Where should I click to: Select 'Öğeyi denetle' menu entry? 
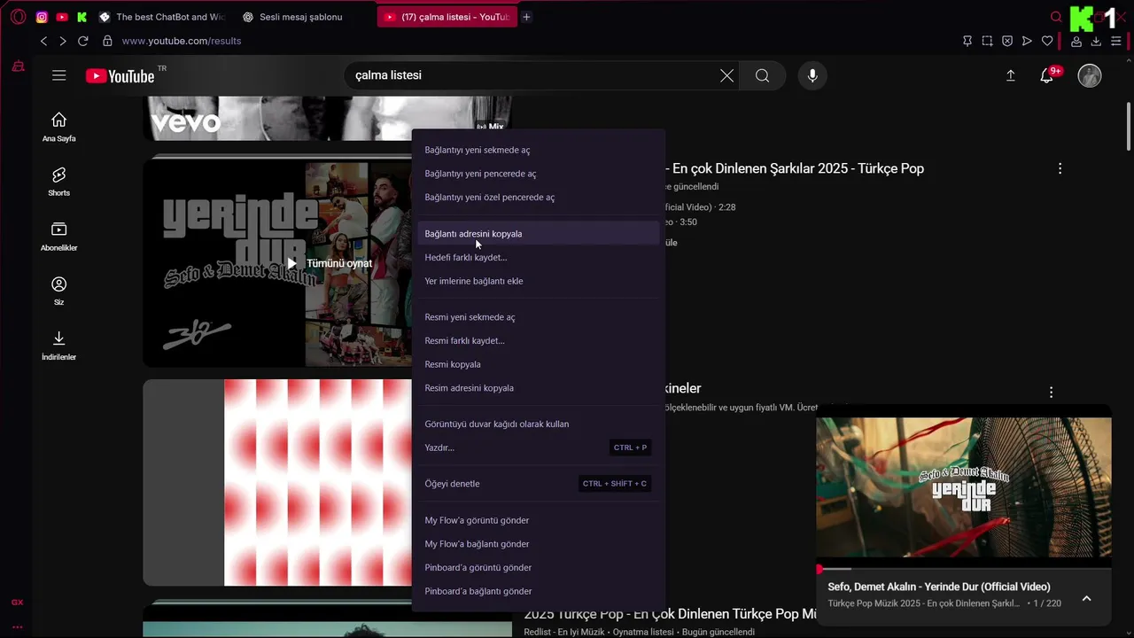click(x=539, y=484)
